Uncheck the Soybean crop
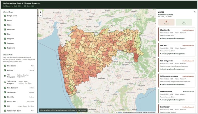198x114 pixels. pos(5,43)
